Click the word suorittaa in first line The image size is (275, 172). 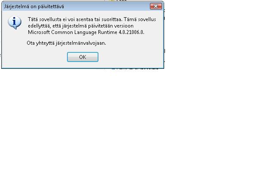coord(112,19)
